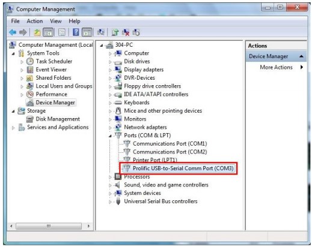Toggle the Show/Hide Action Pane icon
Screen dimensions: 312x247
click(87, 32)
